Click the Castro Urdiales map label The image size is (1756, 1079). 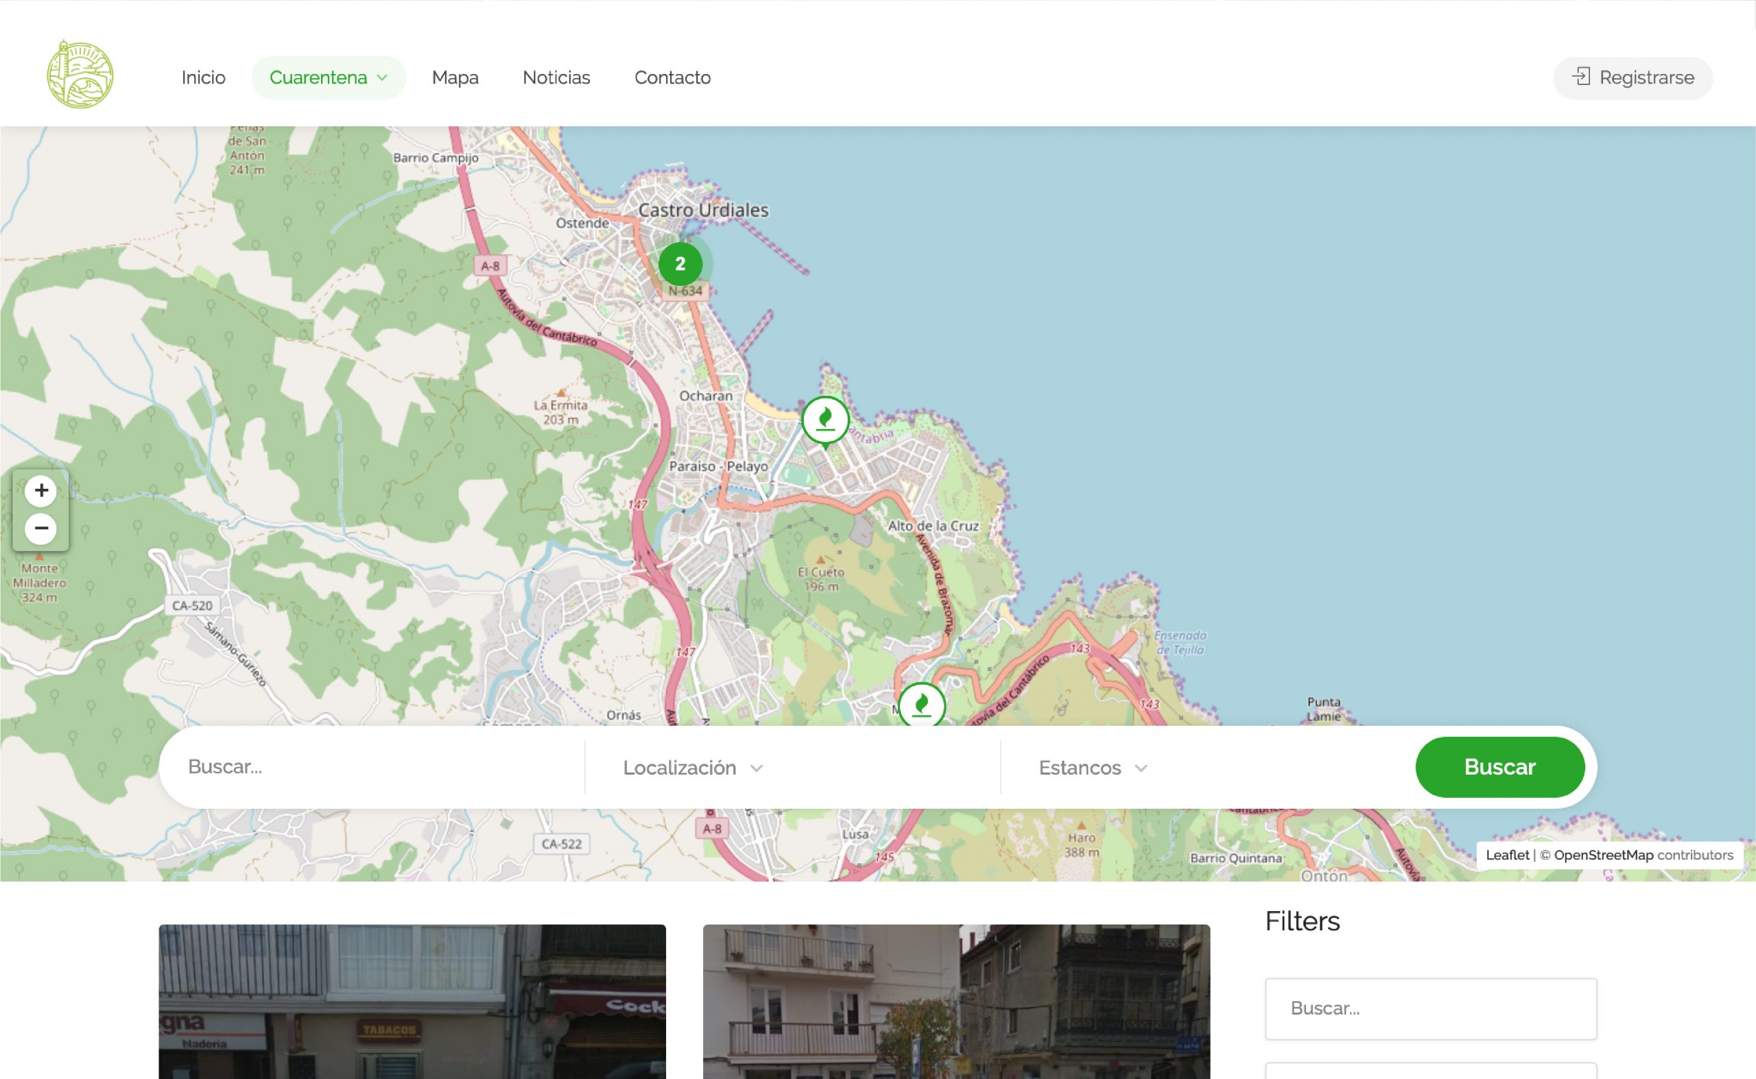point(703,210)
